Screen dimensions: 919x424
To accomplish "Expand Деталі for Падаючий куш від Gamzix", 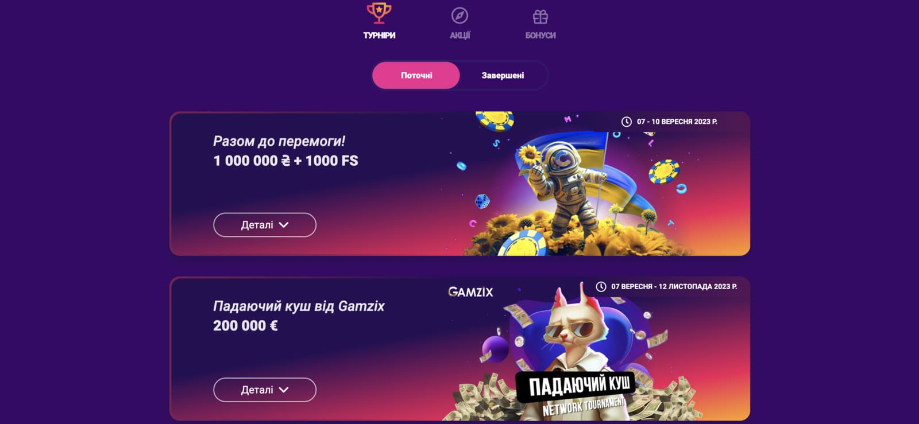I will pyautogui.click(x=265, y=390).
